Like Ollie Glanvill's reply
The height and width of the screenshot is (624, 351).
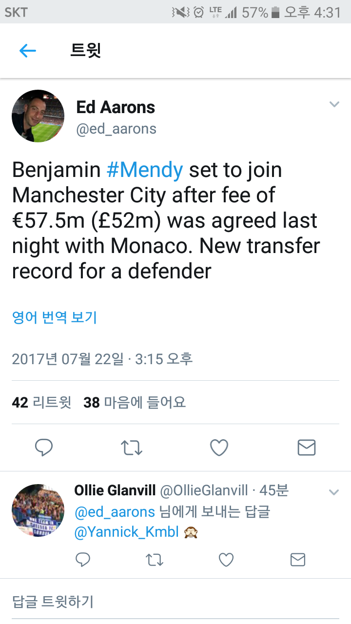[x=226, y=560]
